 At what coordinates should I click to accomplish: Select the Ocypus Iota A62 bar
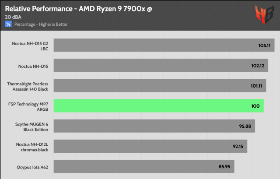(x=144, y=166)
